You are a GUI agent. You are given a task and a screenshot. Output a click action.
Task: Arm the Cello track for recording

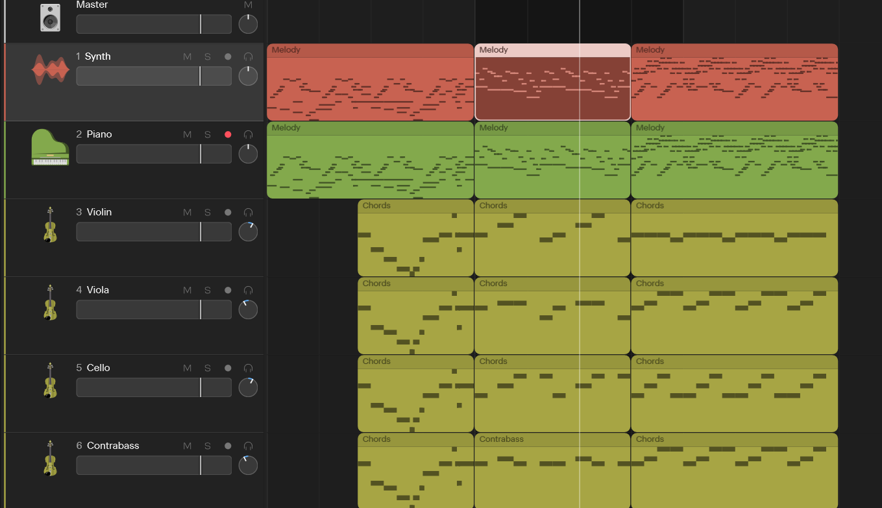(228, 368)
